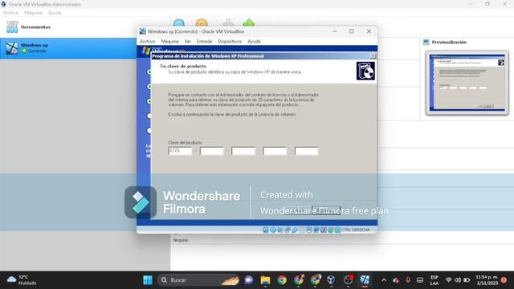The width and height of the screenshot is (514, 289).
Task: Click the Buscar search box in taskbar
Action: pyautogui.click(x=198, y=280)
